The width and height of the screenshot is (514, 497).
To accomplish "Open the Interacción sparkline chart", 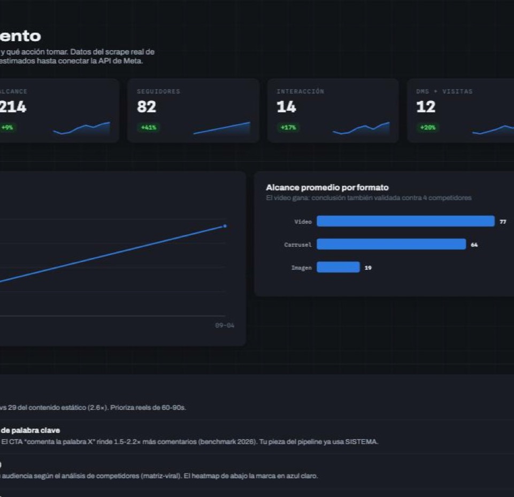I will (x=361, y=128).
